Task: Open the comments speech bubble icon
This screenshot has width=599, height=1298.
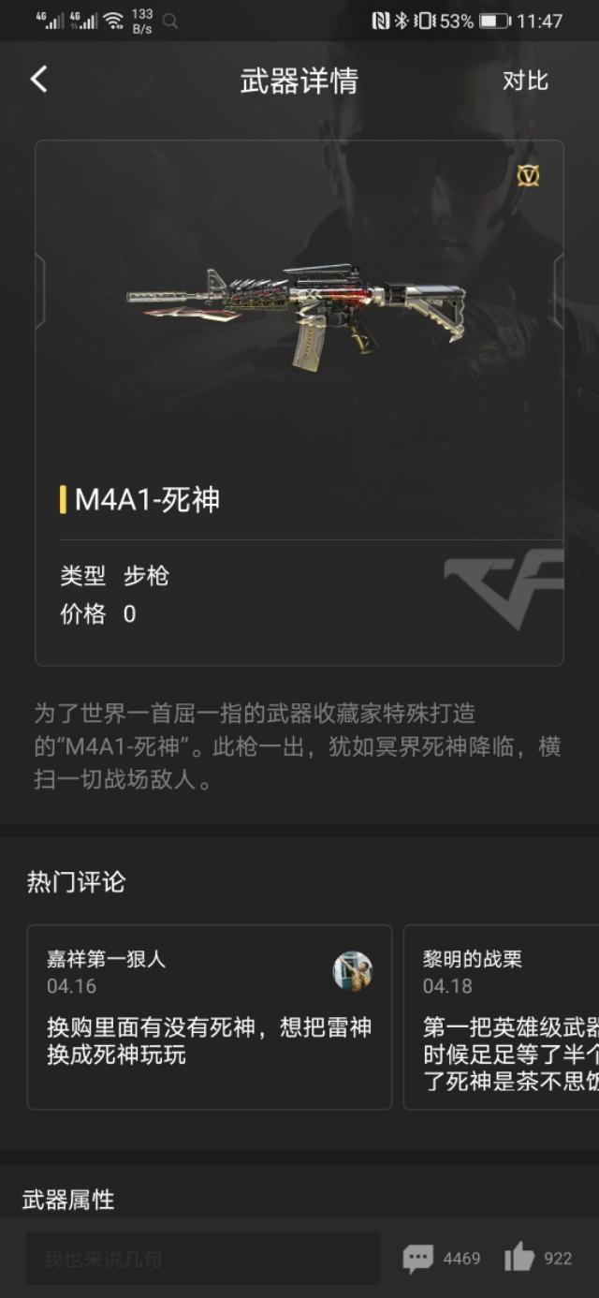Action: pos(418,1258)
